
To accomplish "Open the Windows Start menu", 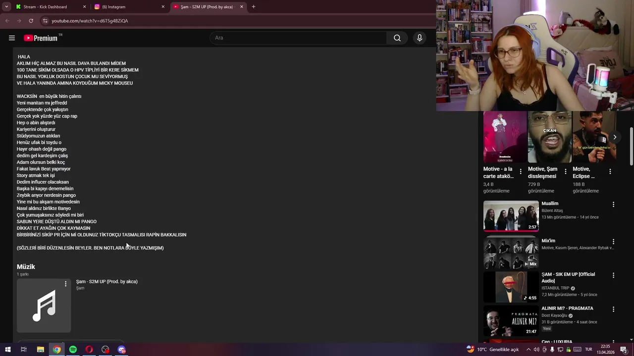I will [x=7, y=350].
